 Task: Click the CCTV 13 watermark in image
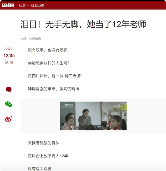68,106
